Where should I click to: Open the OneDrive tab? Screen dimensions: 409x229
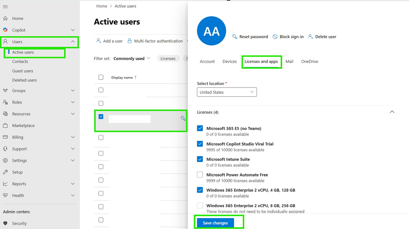tap(309, 62)
